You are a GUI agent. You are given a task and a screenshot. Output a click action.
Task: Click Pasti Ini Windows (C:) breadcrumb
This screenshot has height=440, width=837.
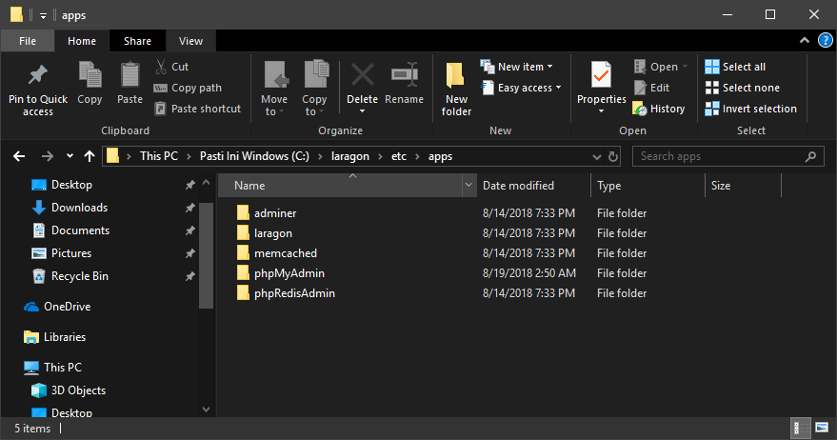254,156
